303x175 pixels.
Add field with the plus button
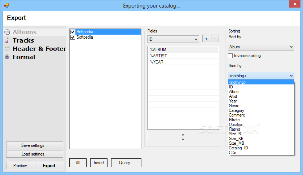coord(206,39)
